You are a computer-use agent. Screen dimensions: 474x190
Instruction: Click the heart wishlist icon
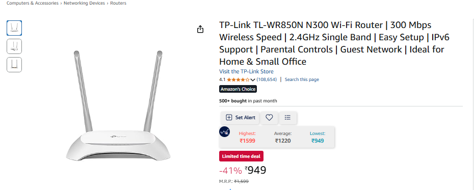point(269,118)
